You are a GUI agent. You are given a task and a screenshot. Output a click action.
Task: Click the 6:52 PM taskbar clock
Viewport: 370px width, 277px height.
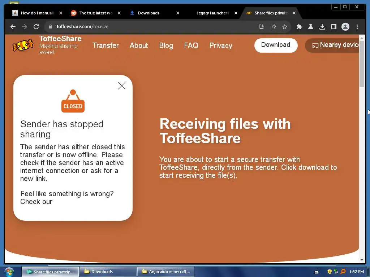click(357, 272)
